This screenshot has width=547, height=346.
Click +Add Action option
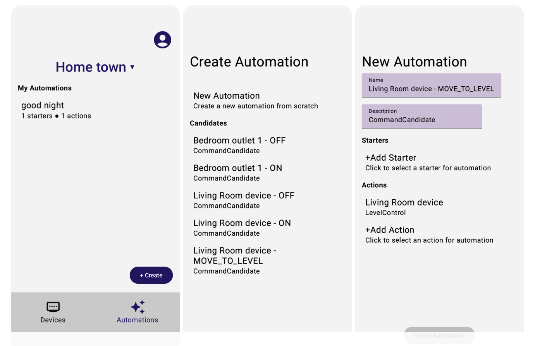429,235
